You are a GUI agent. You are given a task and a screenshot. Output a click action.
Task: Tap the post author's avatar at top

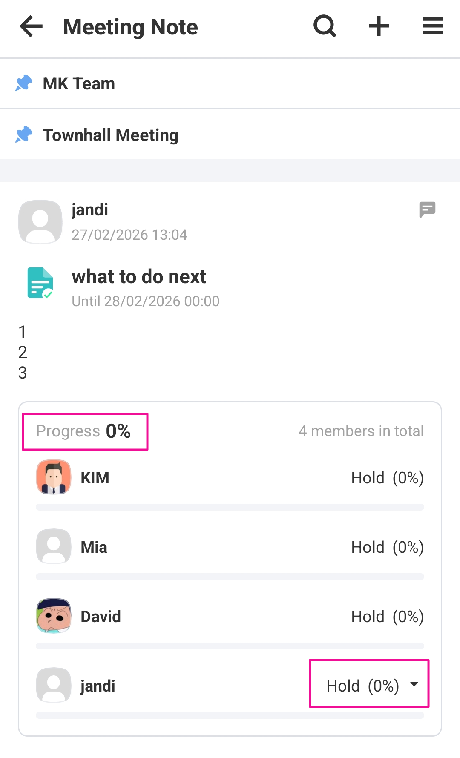pos(40,222)
